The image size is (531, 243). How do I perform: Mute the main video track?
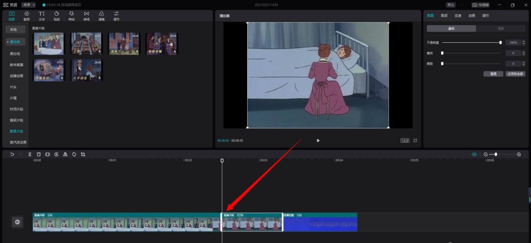[x=17, y=222]
